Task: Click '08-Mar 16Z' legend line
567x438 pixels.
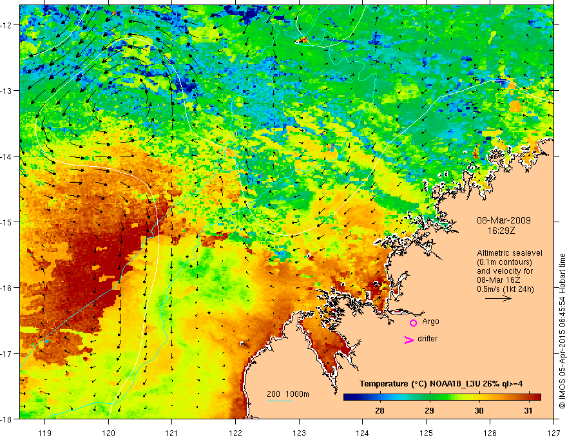Action: (x=497, y=280)
